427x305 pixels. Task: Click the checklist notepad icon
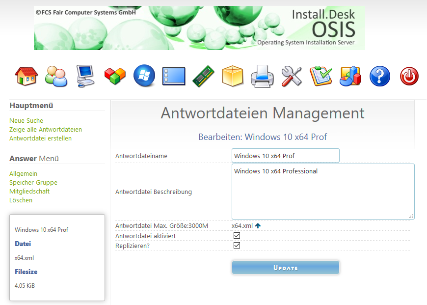(321, 76)
